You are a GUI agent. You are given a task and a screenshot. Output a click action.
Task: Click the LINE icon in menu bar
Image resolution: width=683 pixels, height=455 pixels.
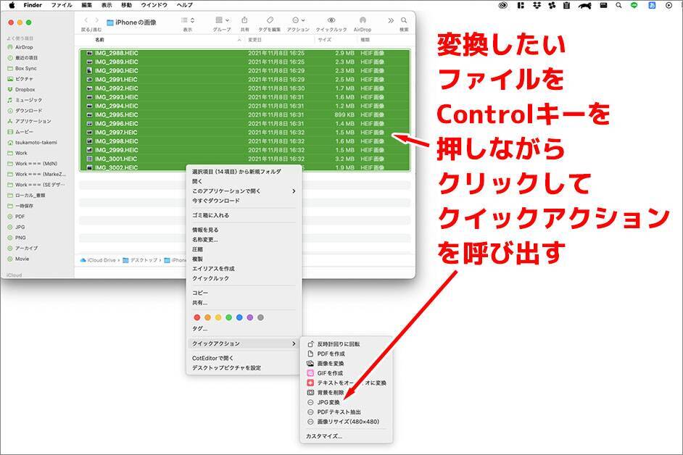point(634,5)
